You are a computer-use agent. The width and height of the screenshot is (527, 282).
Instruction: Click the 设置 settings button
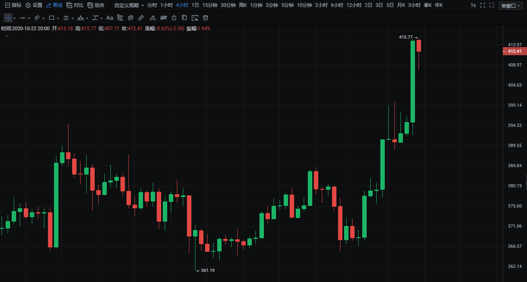point(34,5)
